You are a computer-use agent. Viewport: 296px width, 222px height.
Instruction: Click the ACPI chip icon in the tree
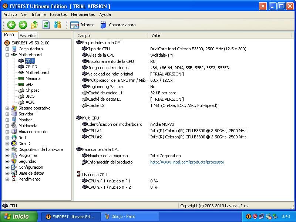coord(21,102)
